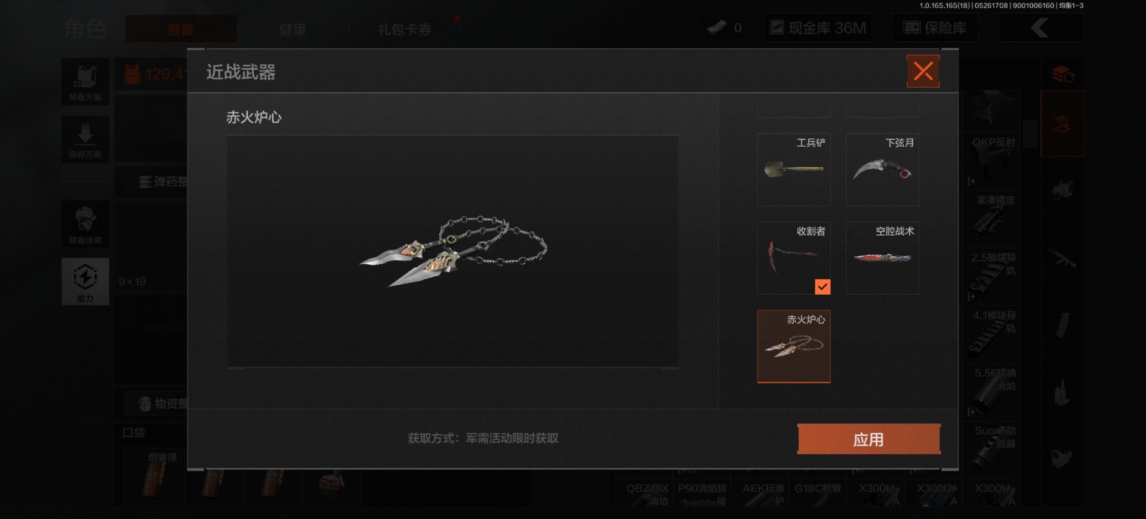Apply weapon with the 应用 button
The width and height of the screenshot is (1146, 519).
[x=868, y=439]
